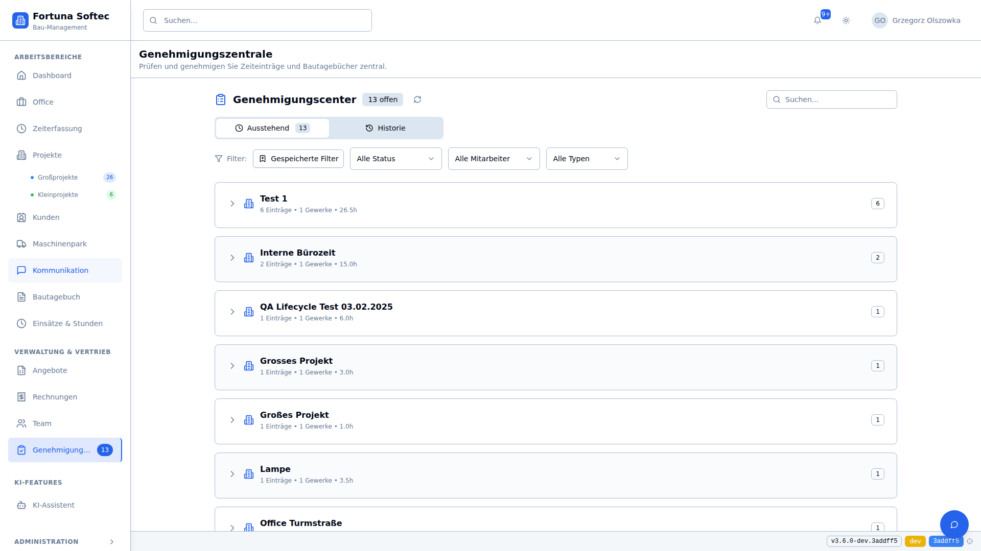This screenshot has width=981, height=551.
Task: Click the Gespeicherte Filter button
Action: [x=298, y=159]
